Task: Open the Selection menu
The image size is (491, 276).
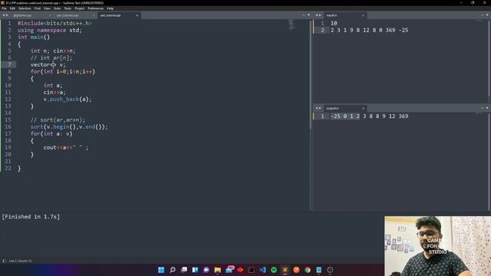Action: point(25,8)
